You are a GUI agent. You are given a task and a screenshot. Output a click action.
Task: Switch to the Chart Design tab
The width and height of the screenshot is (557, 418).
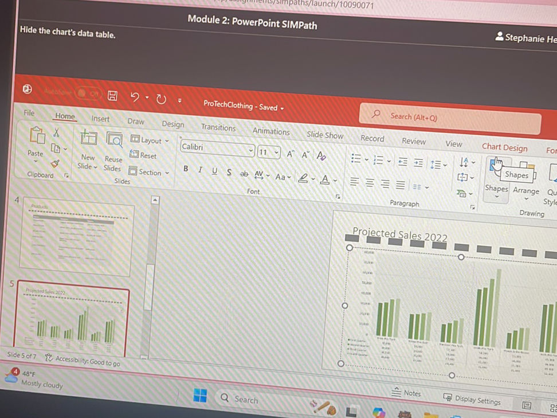(x=504, y=147)
